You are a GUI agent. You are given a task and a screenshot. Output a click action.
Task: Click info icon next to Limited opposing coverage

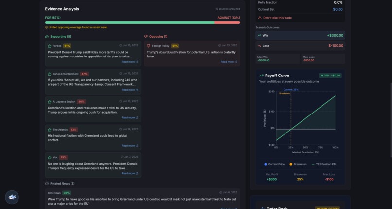(x=46, y=27)
